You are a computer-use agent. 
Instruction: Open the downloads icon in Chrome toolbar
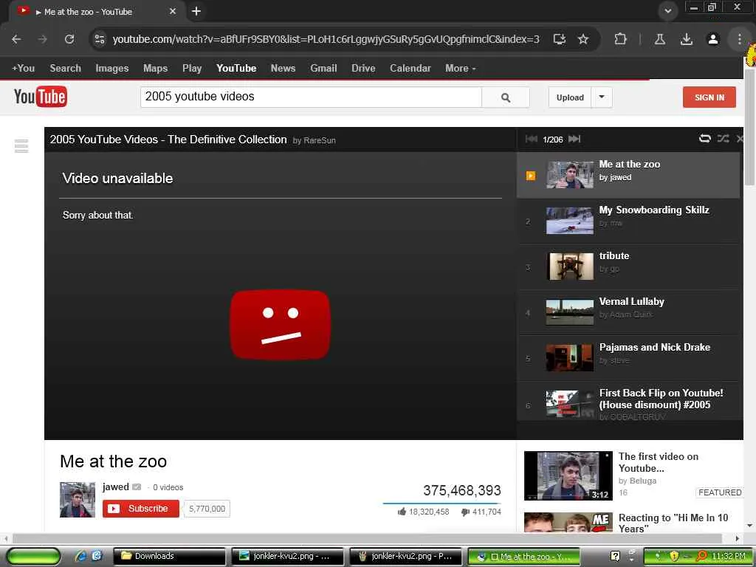click(687, 39)
